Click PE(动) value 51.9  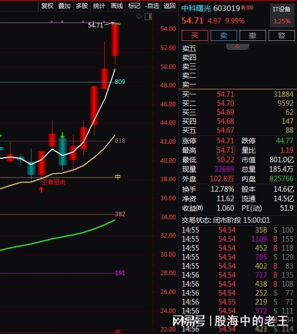pyautogui.click(x=287, y=208)
